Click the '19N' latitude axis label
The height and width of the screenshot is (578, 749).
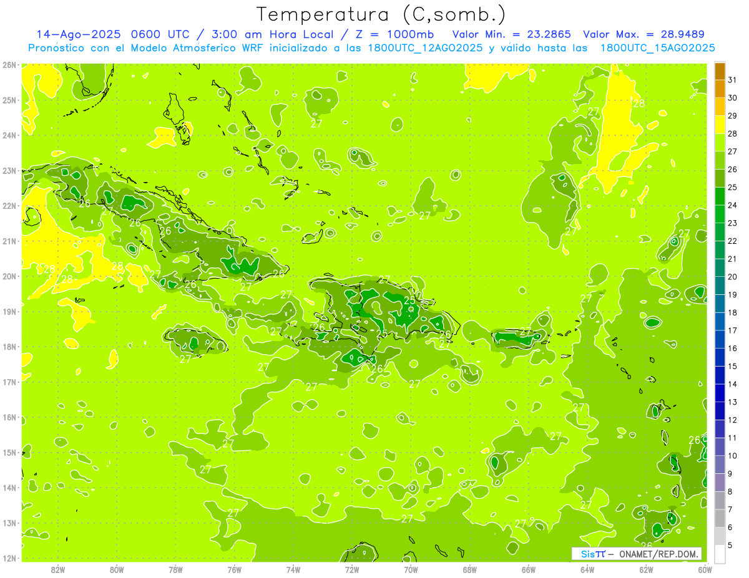pos(9,311)
